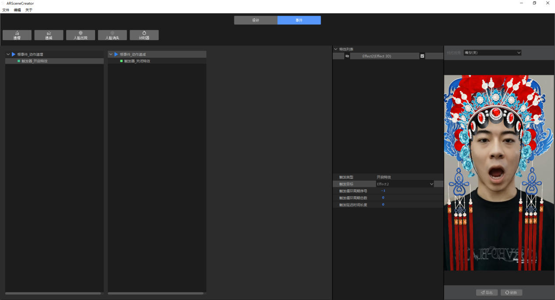Click the blue play icon of 根事件_动作递减
The image size is (555, 300).
click(116, 54)
